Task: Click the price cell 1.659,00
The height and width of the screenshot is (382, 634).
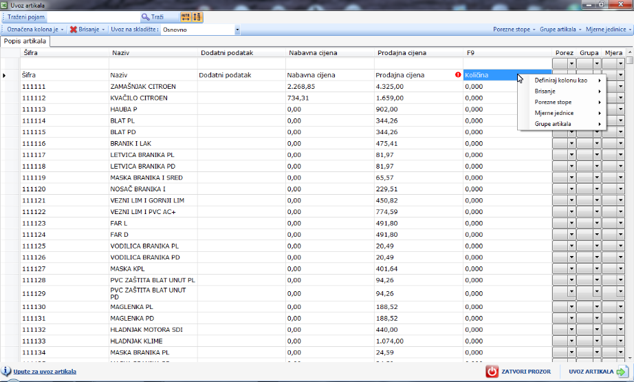Action: point(419,98)
